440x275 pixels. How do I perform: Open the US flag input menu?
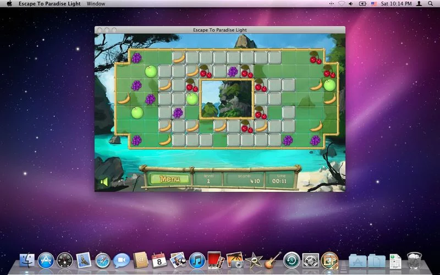[374, 4]
